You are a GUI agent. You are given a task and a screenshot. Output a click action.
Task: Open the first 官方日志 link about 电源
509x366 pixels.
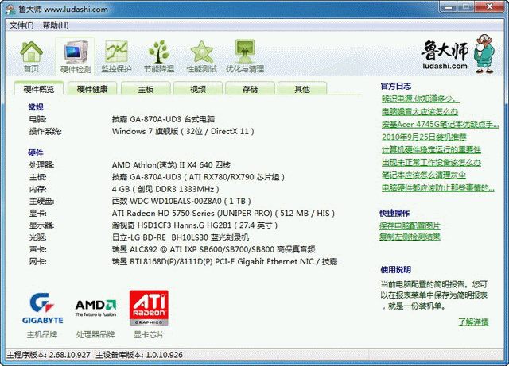pyautogui.click(x=421, y=98)
